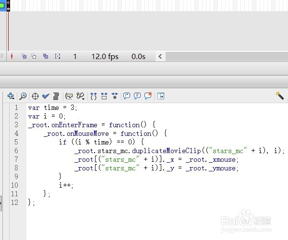
Task: Click line number 11 in gutter
Action: tap(14, 194)
